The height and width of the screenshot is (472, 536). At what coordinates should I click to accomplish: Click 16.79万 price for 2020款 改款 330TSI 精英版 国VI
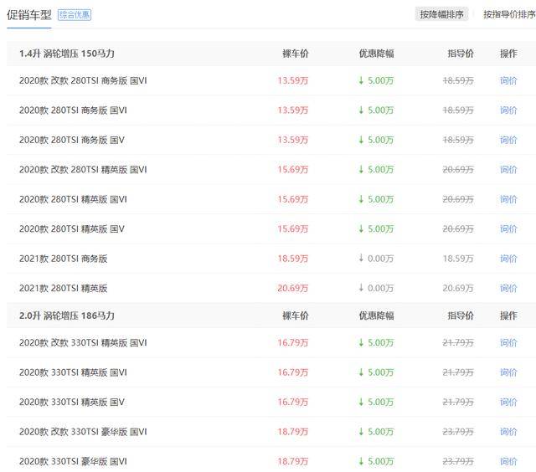293,342
